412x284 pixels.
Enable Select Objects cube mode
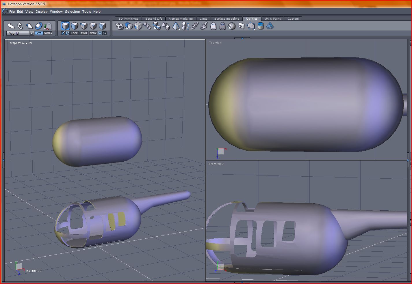pos(65,26)
